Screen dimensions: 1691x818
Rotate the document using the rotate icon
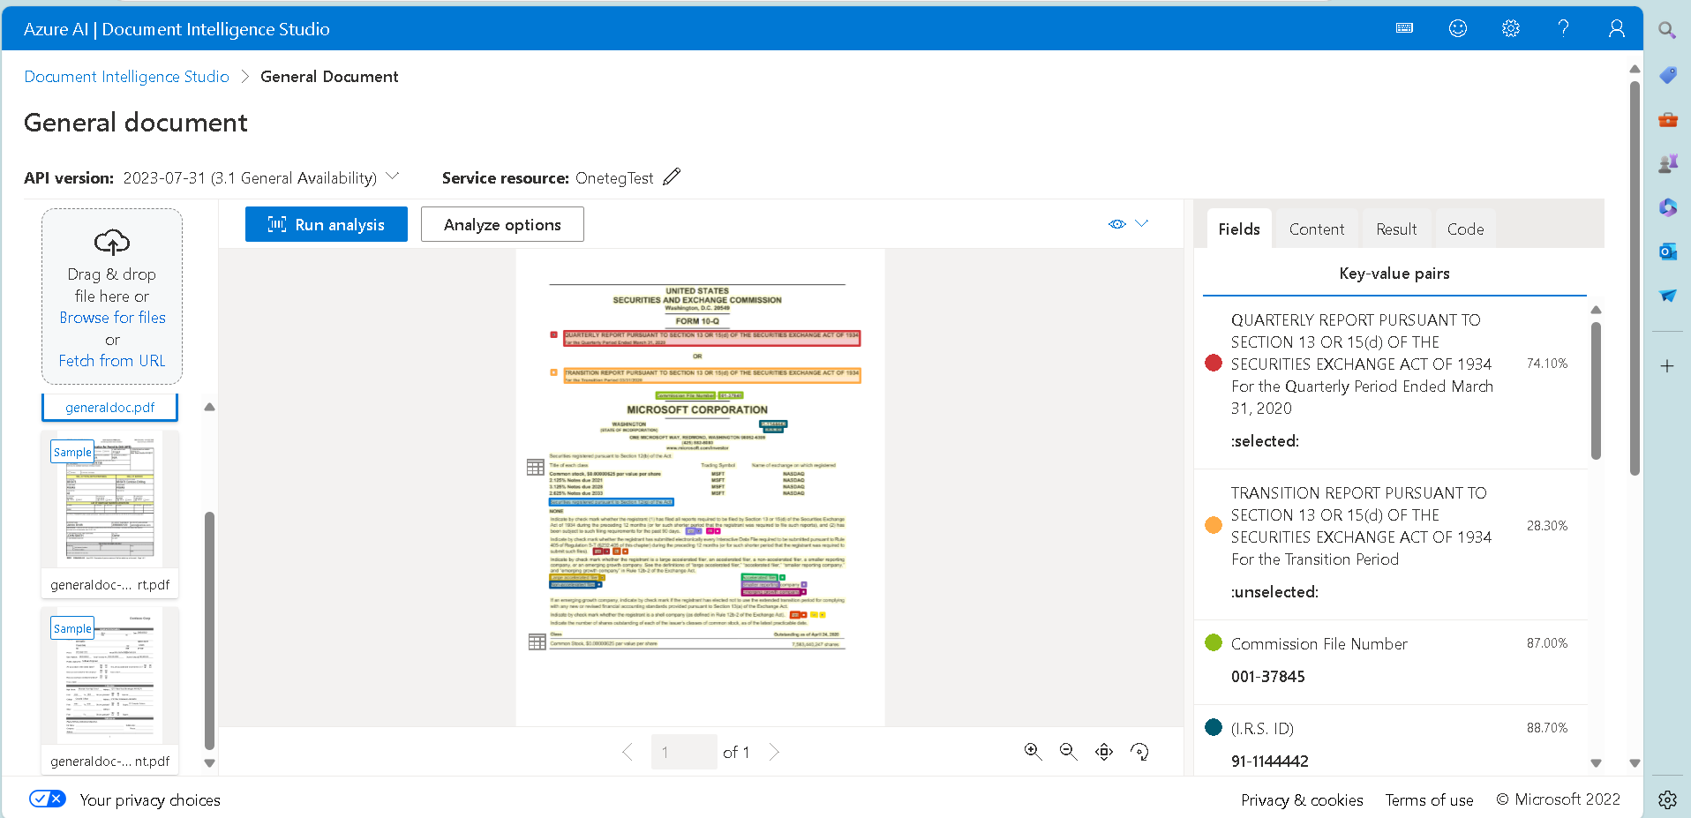point(1140,752)
